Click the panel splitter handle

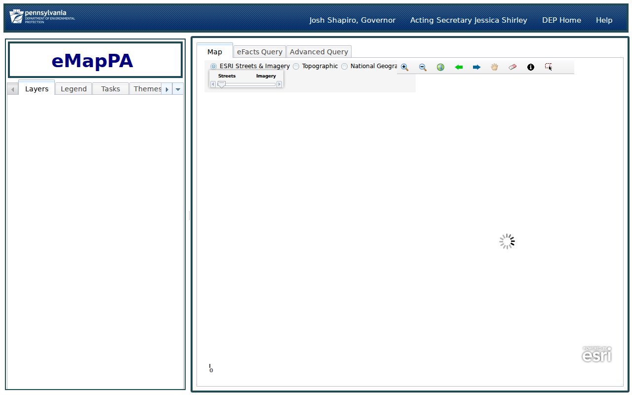pyautogui.click(x=189, y=215)
